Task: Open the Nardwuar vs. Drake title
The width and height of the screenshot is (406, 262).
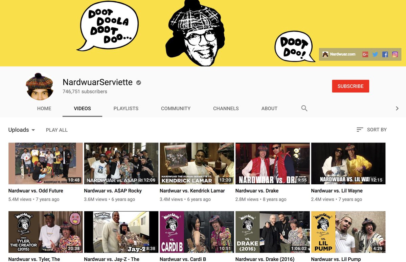Action: click(257, 191)
